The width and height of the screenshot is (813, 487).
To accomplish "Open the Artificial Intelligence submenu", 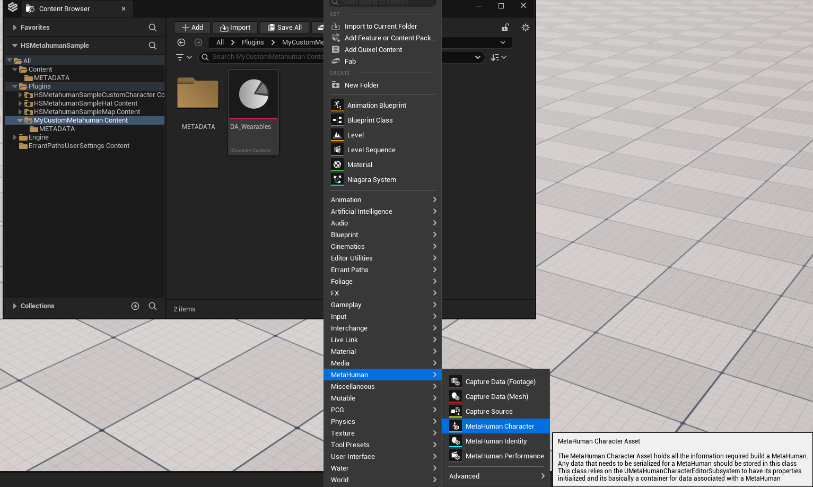I will point(383,211).
